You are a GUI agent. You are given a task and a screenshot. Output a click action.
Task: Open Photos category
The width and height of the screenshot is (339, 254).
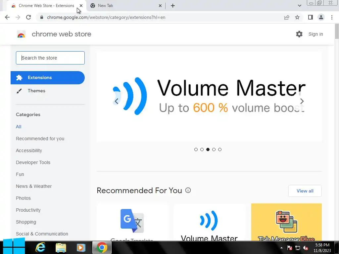click(24, 198)
